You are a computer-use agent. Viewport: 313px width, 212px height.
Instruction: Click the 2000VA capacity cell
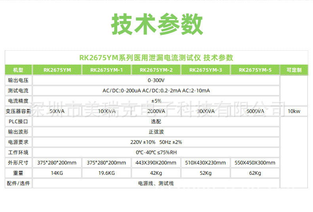156,111
